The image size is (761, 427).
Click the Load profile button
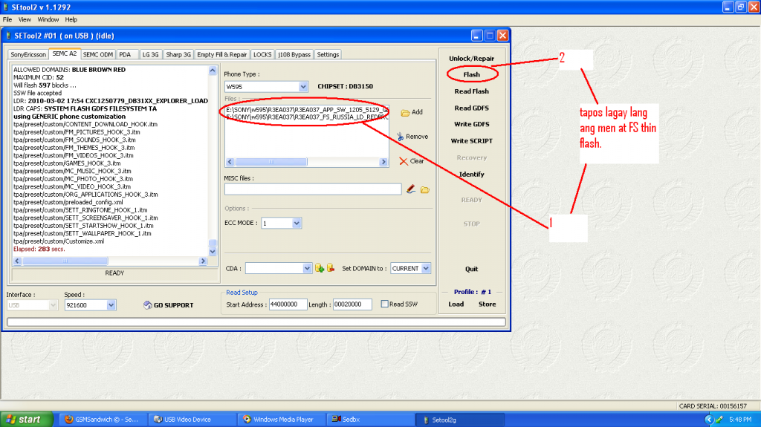click(456, 304)
